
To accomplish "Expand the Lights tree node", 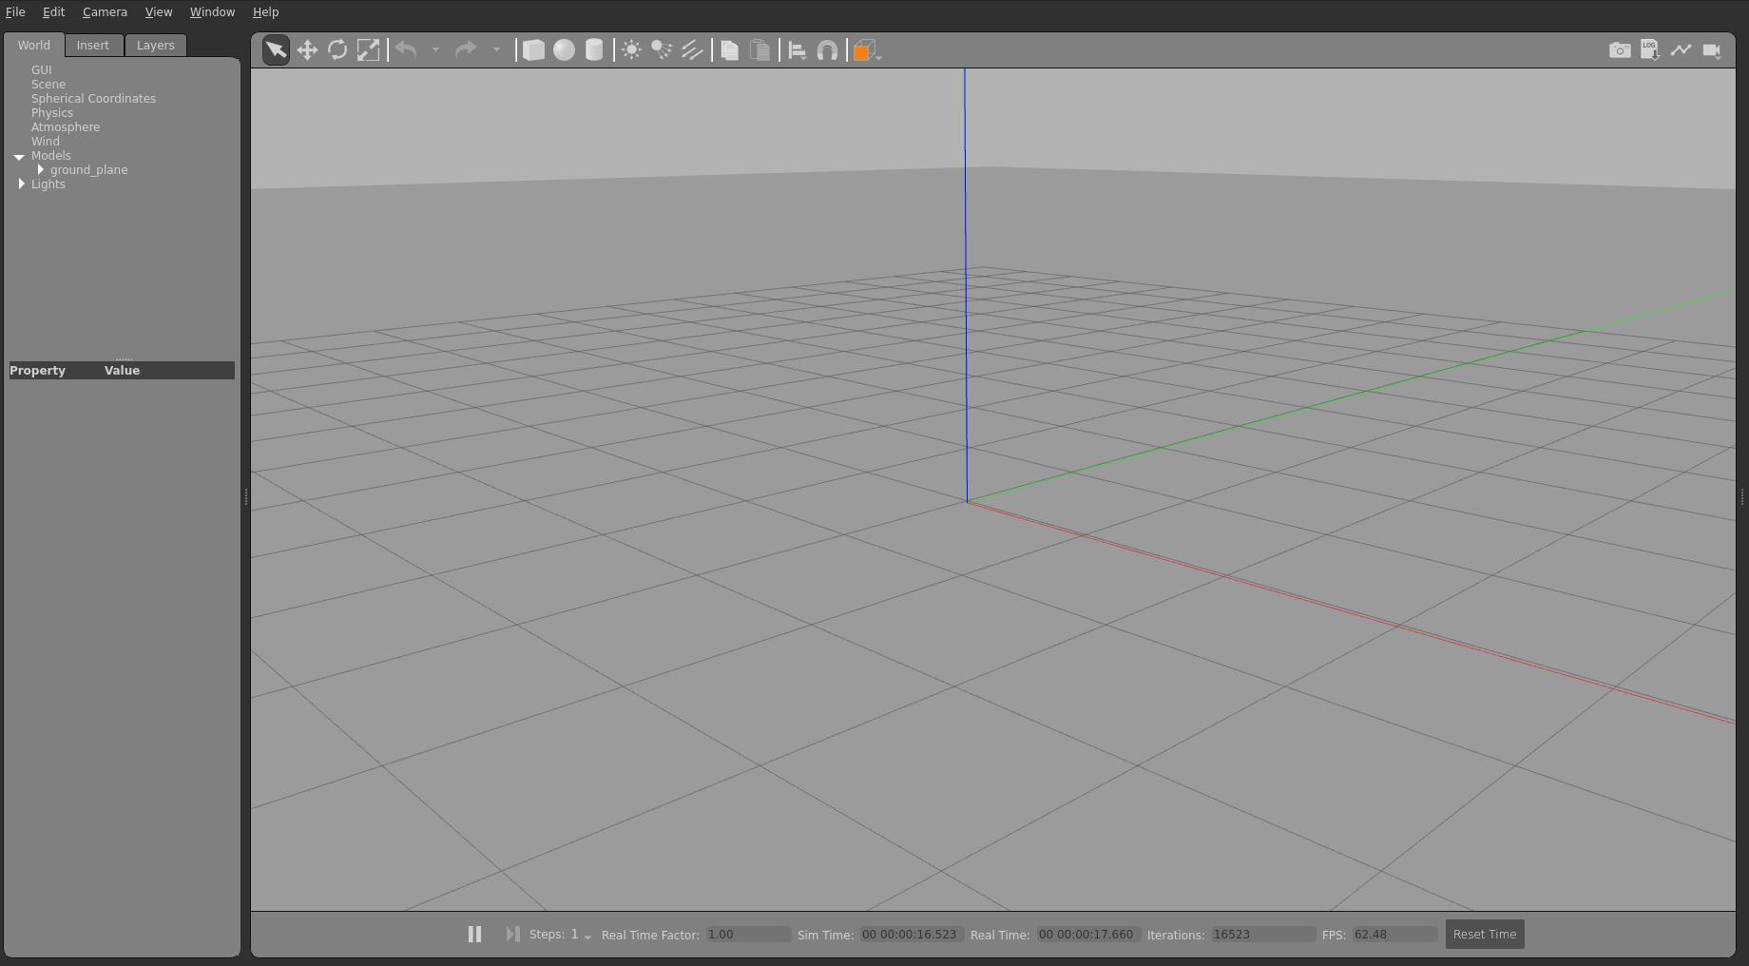I will click(x=22, y=184).
